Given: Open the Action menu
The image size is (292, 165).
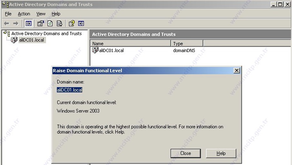Looking at the screenshot, I should (24, 14).
